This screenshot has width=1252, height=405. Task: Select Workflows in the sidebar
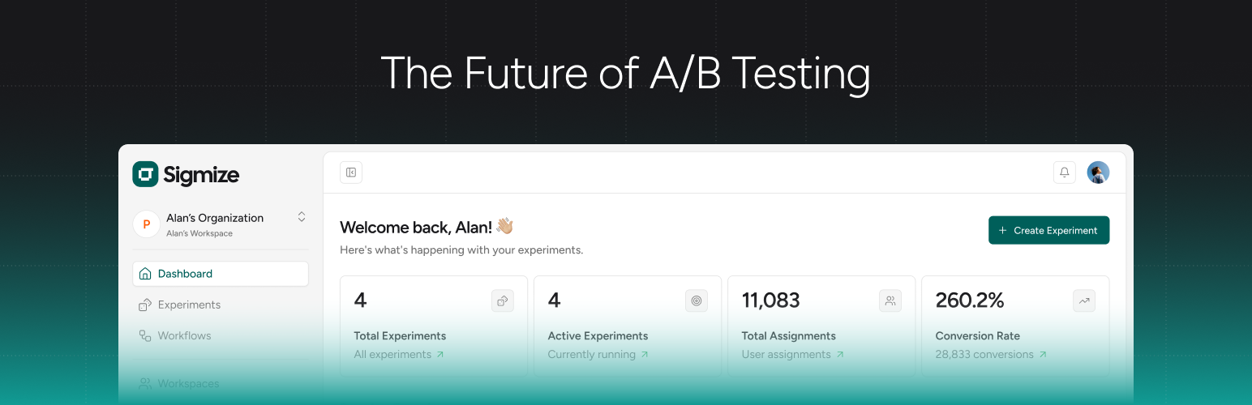(x=184, y=335)
